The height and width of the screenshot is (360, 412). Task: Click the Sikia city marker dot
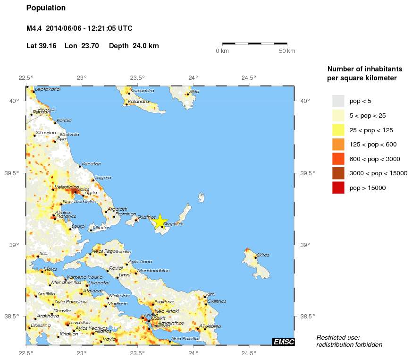tap(187, 94)
